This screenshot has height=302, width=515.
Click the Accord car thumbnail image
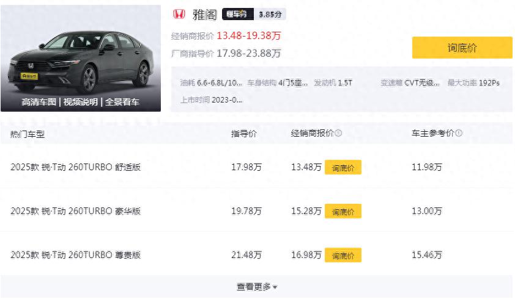[81, 55]
